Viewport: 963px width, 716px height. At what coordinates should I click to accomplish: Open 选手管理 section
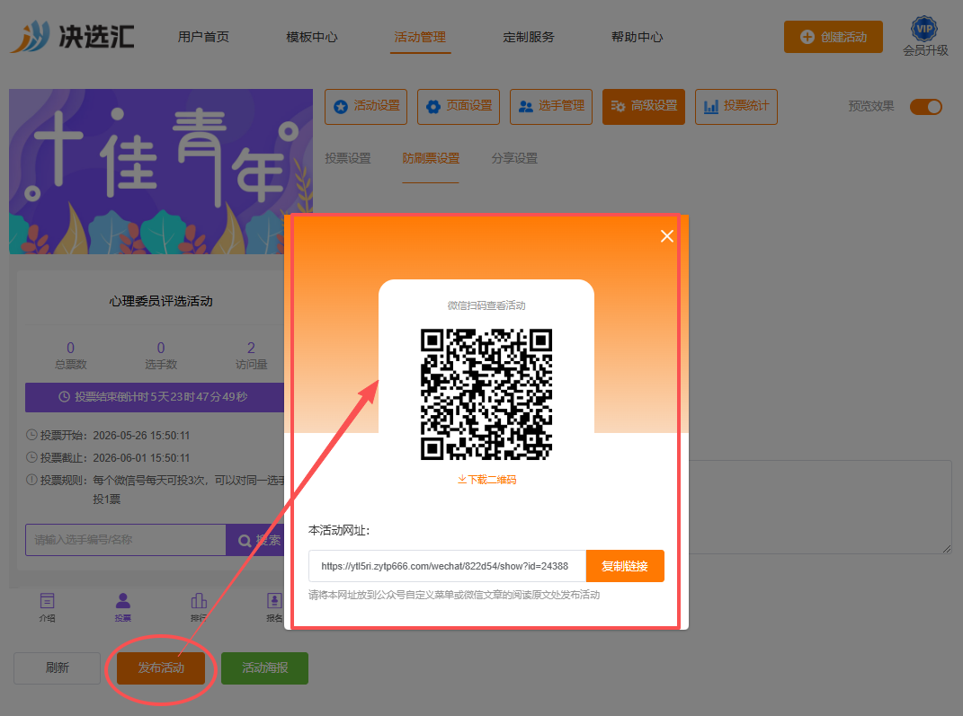click(551, 107)
